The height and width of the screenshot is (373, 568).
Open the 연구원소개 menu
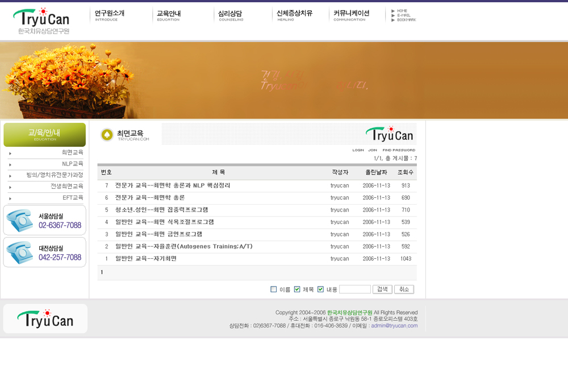coord(110,15)
